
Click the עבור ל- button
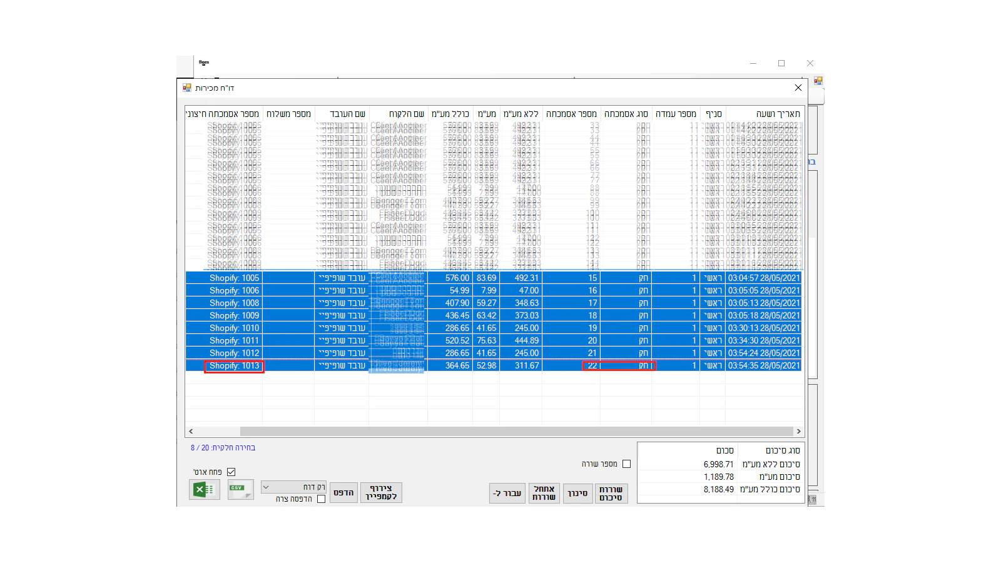tap(507, 493)
